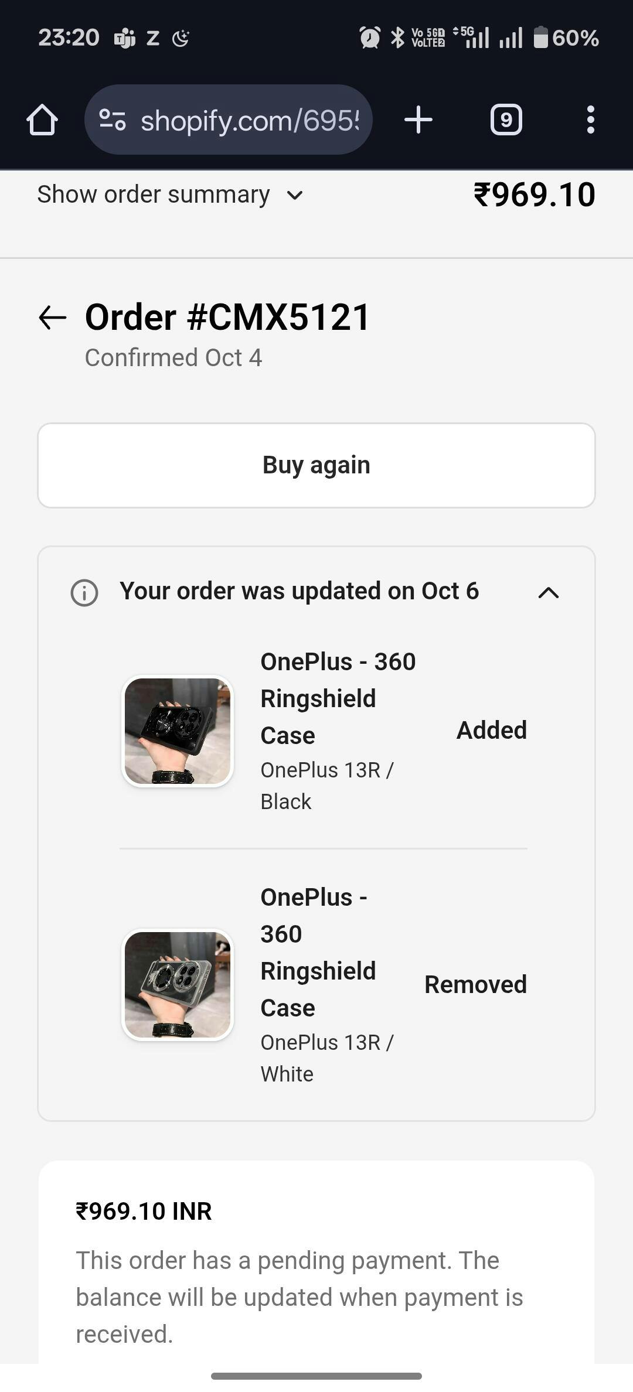Image resolution: width=633 pixels, height=1392 pixels.
Task: Tap the Microsoft Teams notification icon
Action: coord(124,38)
